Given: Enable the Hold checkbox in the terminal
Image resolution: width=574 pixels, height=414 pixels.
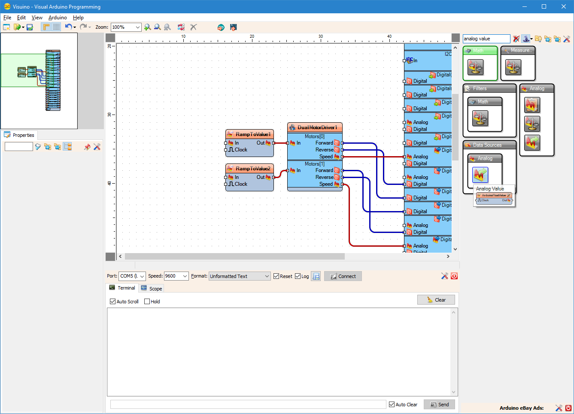Looking at the screenshot, I should pyautogui.click(x=147, y=301).
